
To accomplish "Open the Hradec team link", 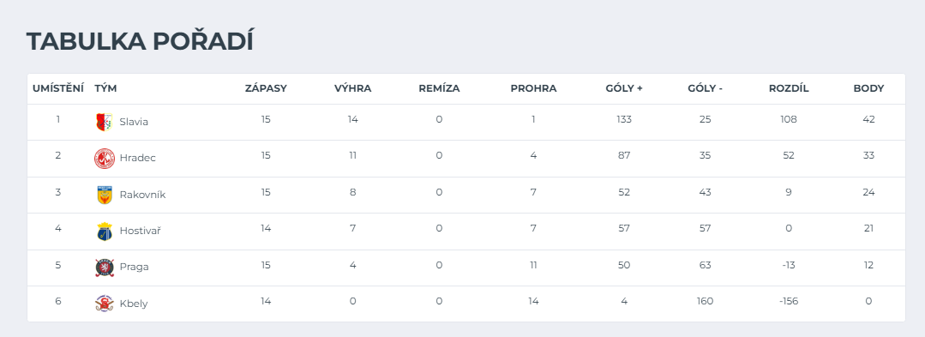I will click(x=137, y=158).
